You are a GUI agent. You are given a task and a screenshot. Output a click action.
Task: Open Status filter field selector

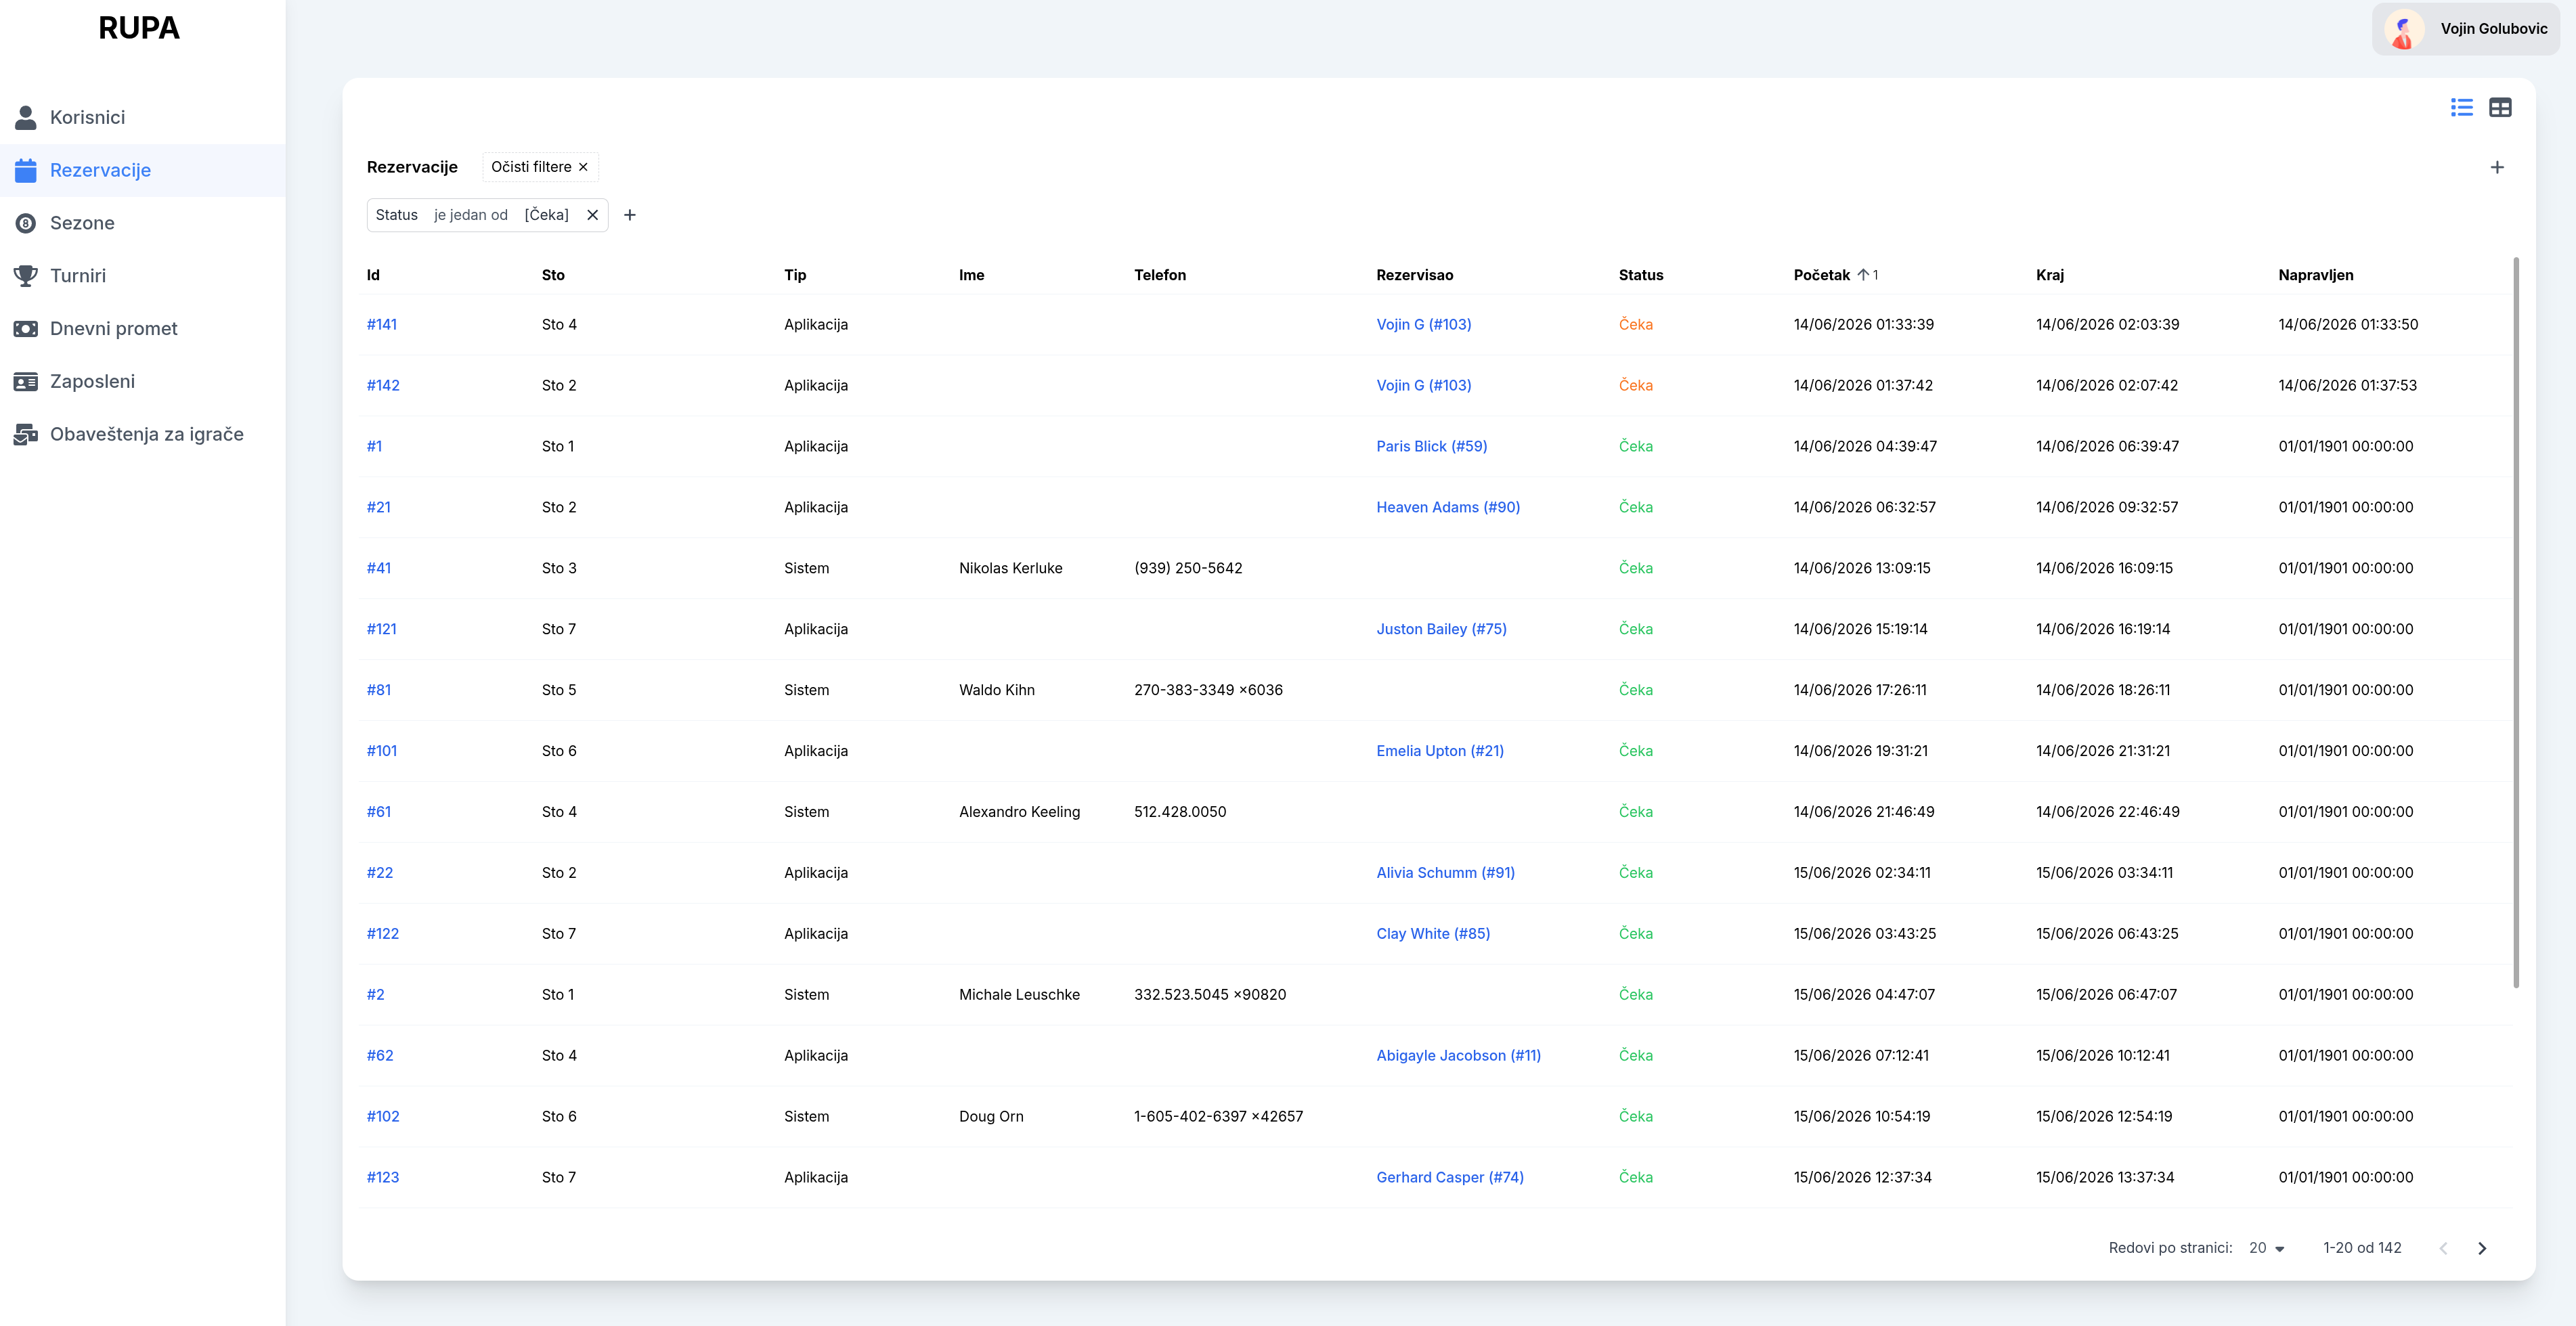pos(397,215)
